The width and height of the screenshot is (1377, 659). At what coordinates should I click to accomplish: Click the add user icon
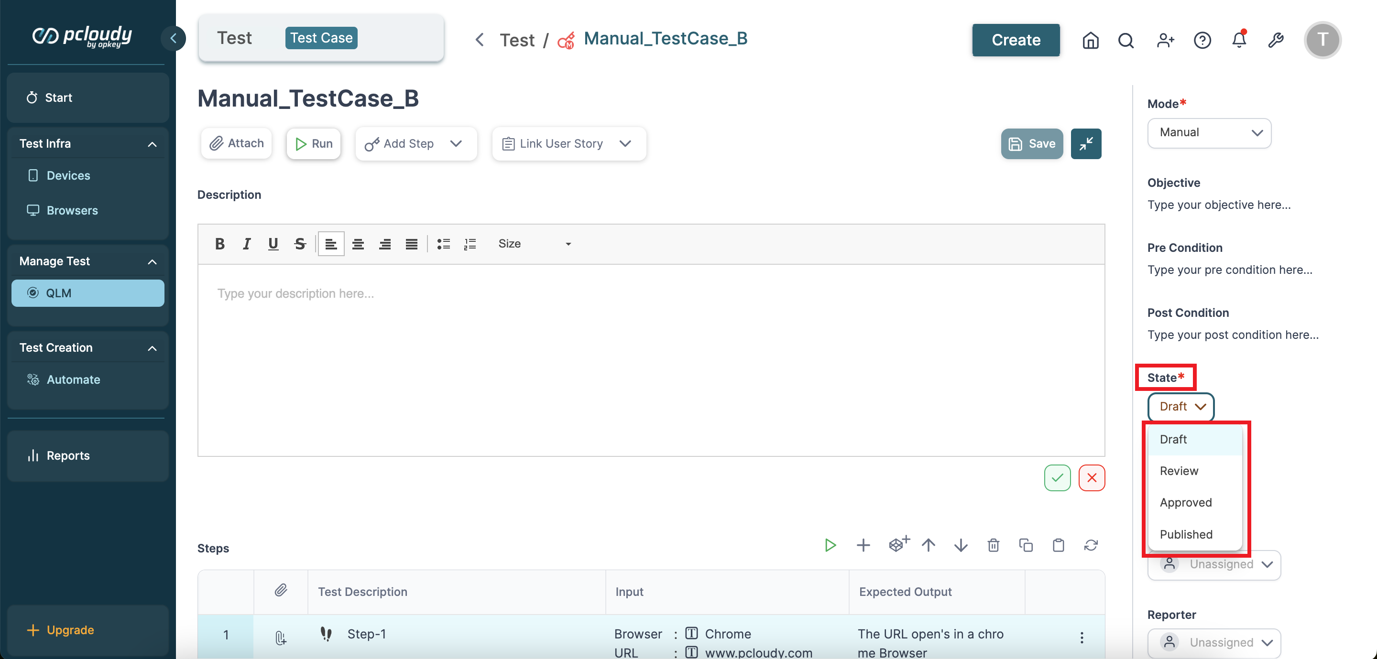point(1165,40)
